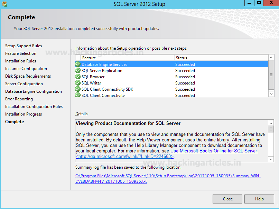Select the Database Engine Services row
The width and height of the screenshot is (279, 209).
click(172, 64)
